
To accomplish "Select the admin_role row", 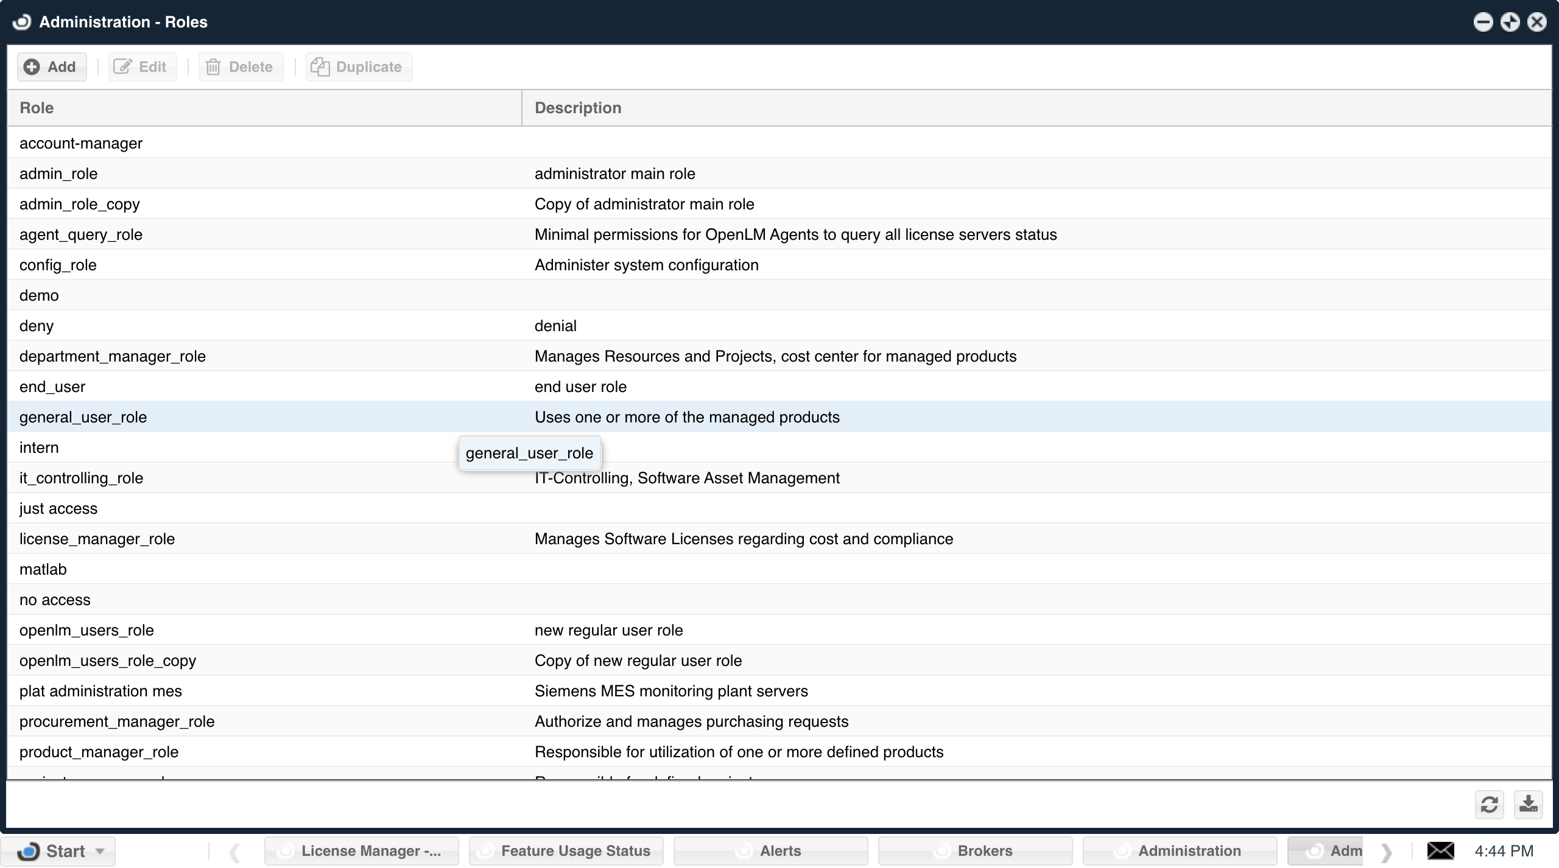I will [x=58, y=174].
